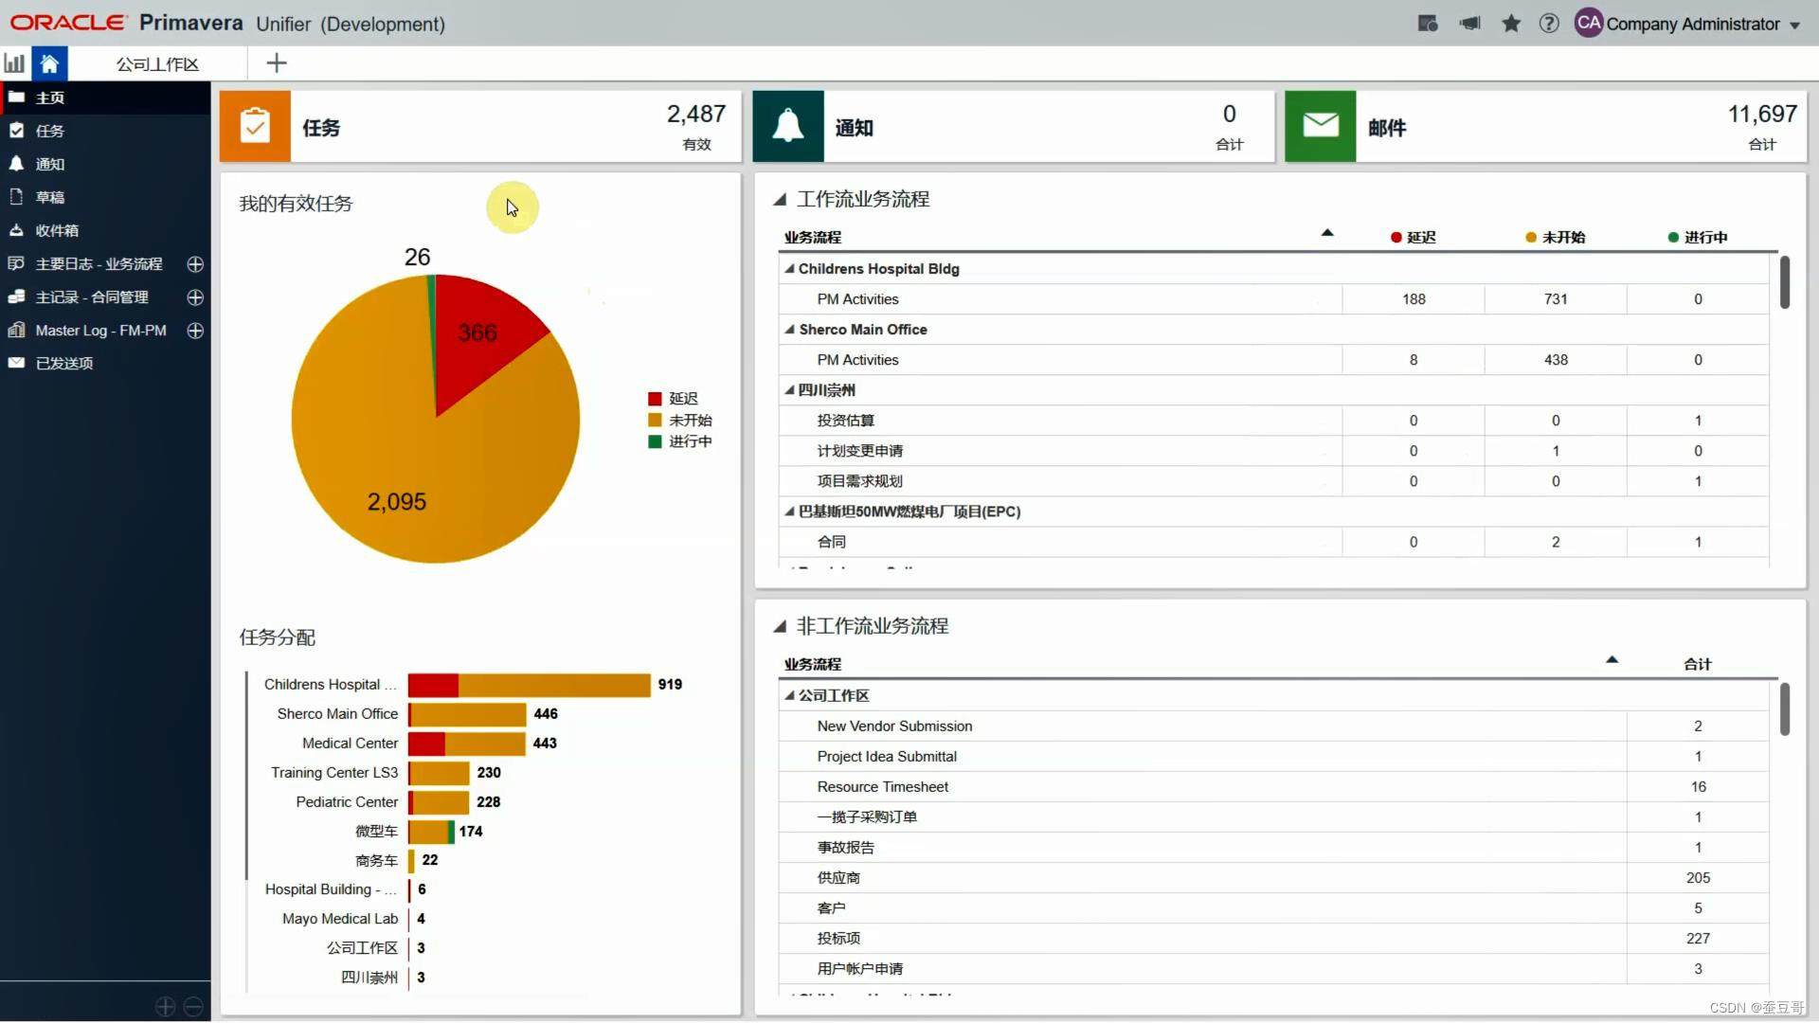
Task: Click Medical Center bar showing 443
Action: (467, 743)
